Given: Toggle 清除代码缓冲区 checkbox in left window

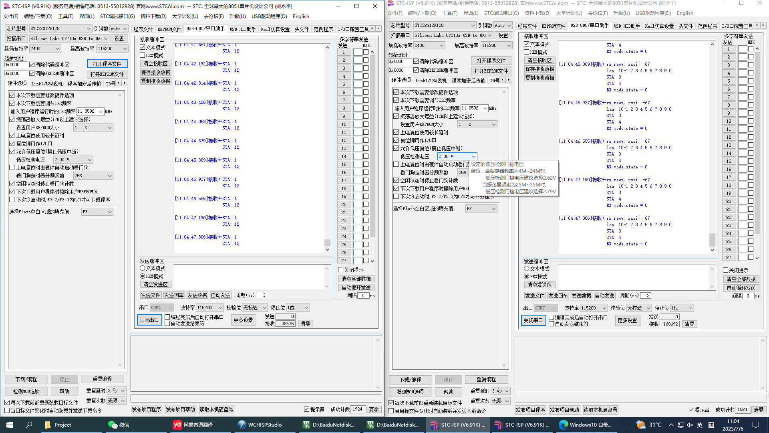Looking at the screenshot, I should [x=32, y=65].
